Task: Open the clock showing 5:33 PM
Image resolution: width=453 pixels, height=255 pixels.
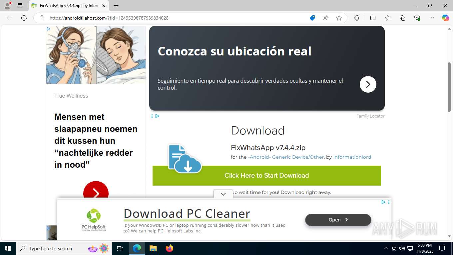Action: pos(424,248)
